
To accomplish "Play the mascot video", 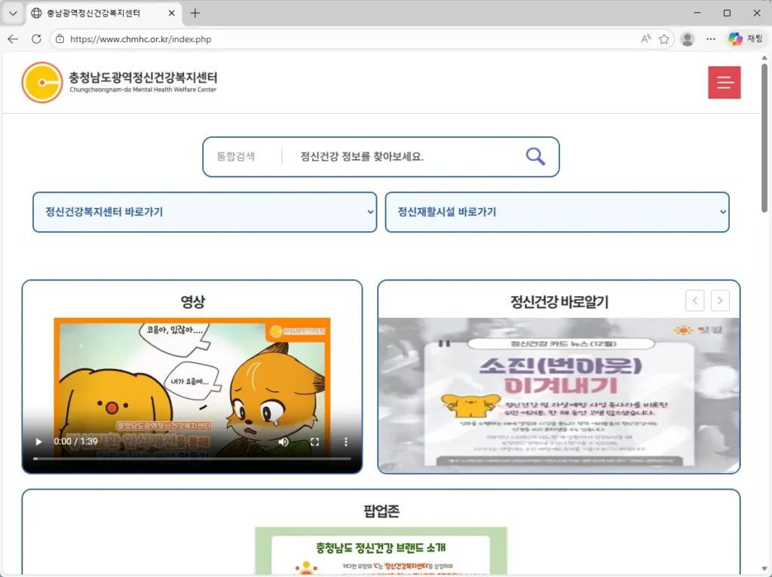I will click(x=39, y=442).
